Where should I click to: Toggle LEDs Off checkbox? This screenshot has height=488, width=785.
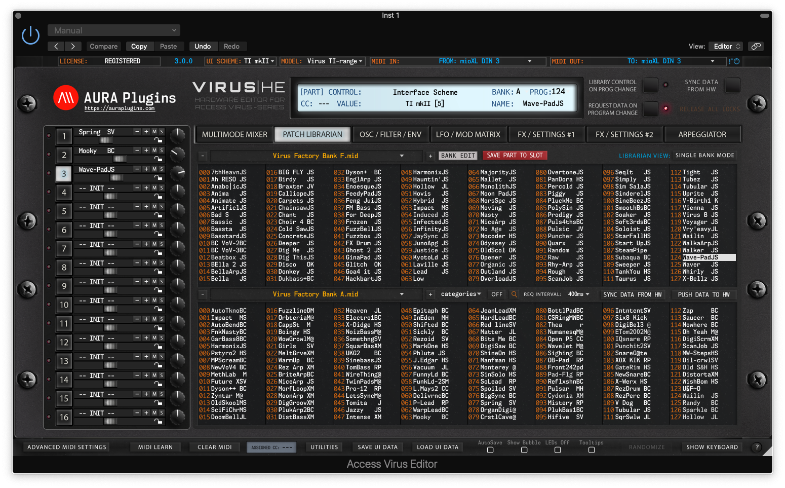[558, 450]
